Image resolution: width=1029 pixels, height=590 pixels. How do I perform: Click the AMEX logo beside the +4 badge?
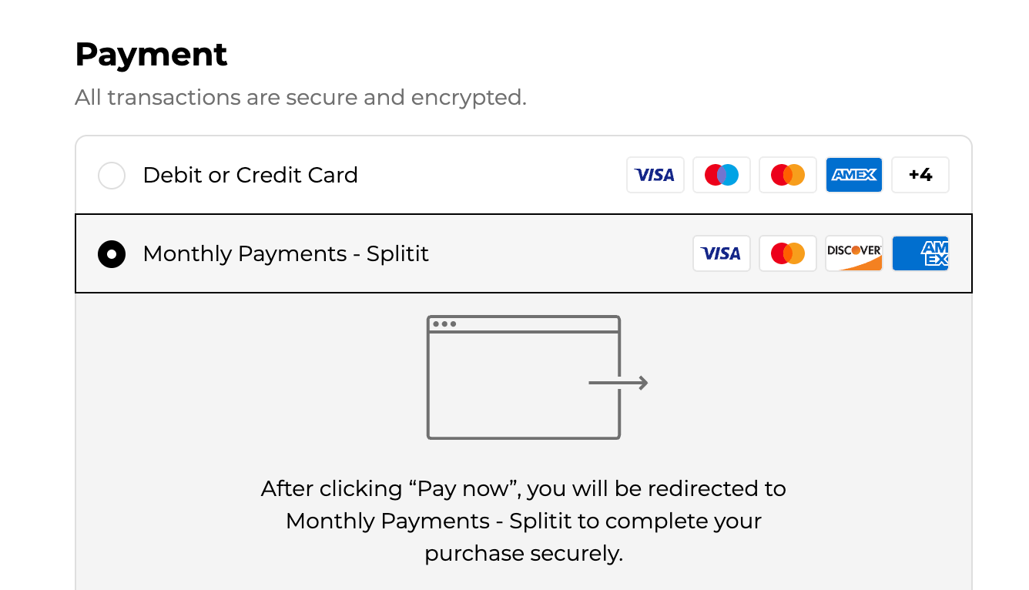(853, 175)
